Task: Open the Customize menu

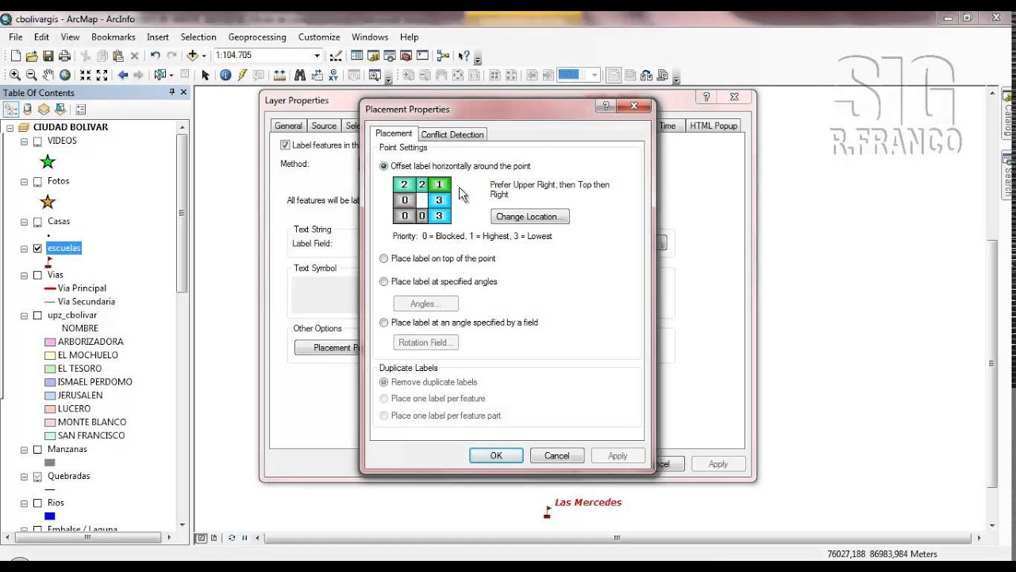Action: [x=319, y=37]
